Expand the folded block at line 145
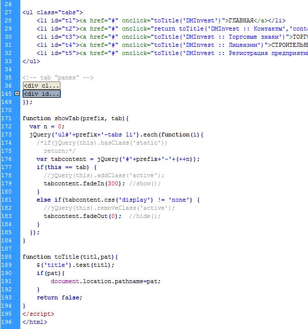Viewport: 308px width, 329px height. pyautogui.click(x=17, y=94)
